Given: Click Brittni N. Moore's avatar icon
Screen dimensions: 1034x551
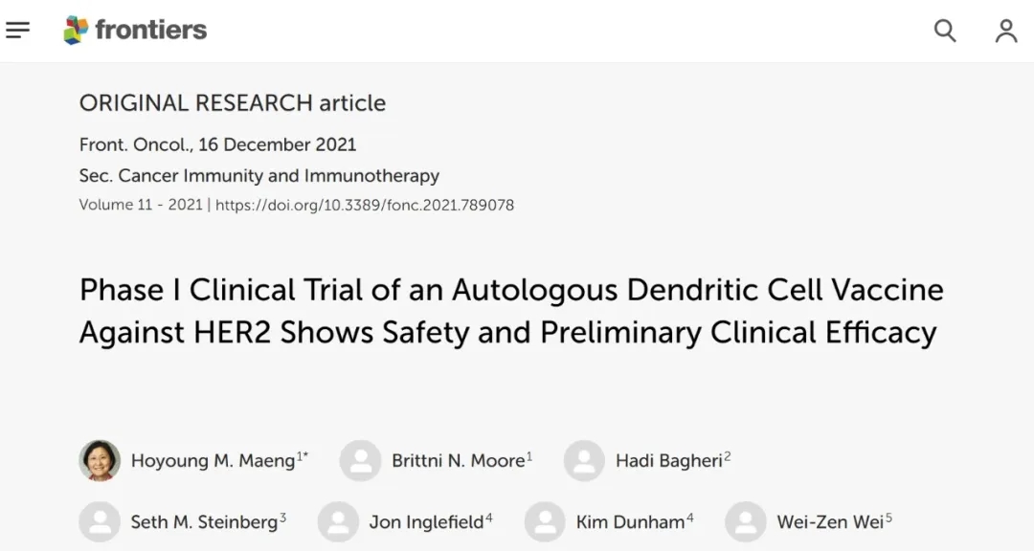Looking at the screenshot, I should pos(360,461).
